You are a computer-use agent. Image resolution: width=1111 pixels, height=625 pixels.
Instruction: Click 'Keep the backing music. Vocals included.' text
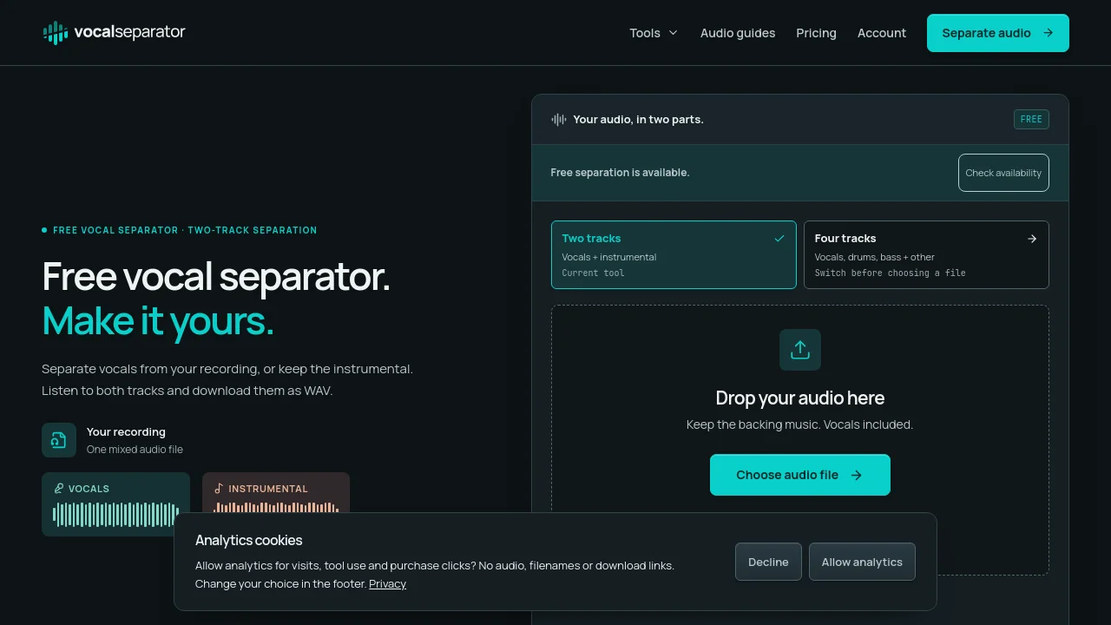tap(800, 425)
